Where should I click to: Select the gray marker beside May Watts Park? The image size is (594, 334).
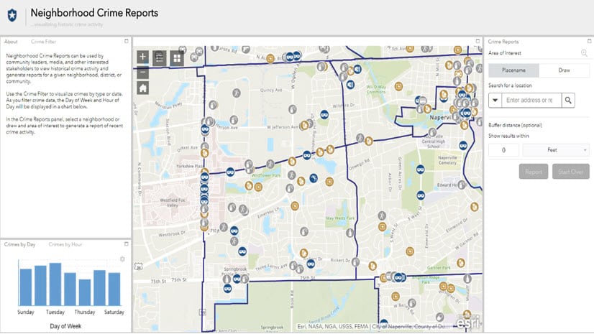pyautogui.click(x=349, y=233)
